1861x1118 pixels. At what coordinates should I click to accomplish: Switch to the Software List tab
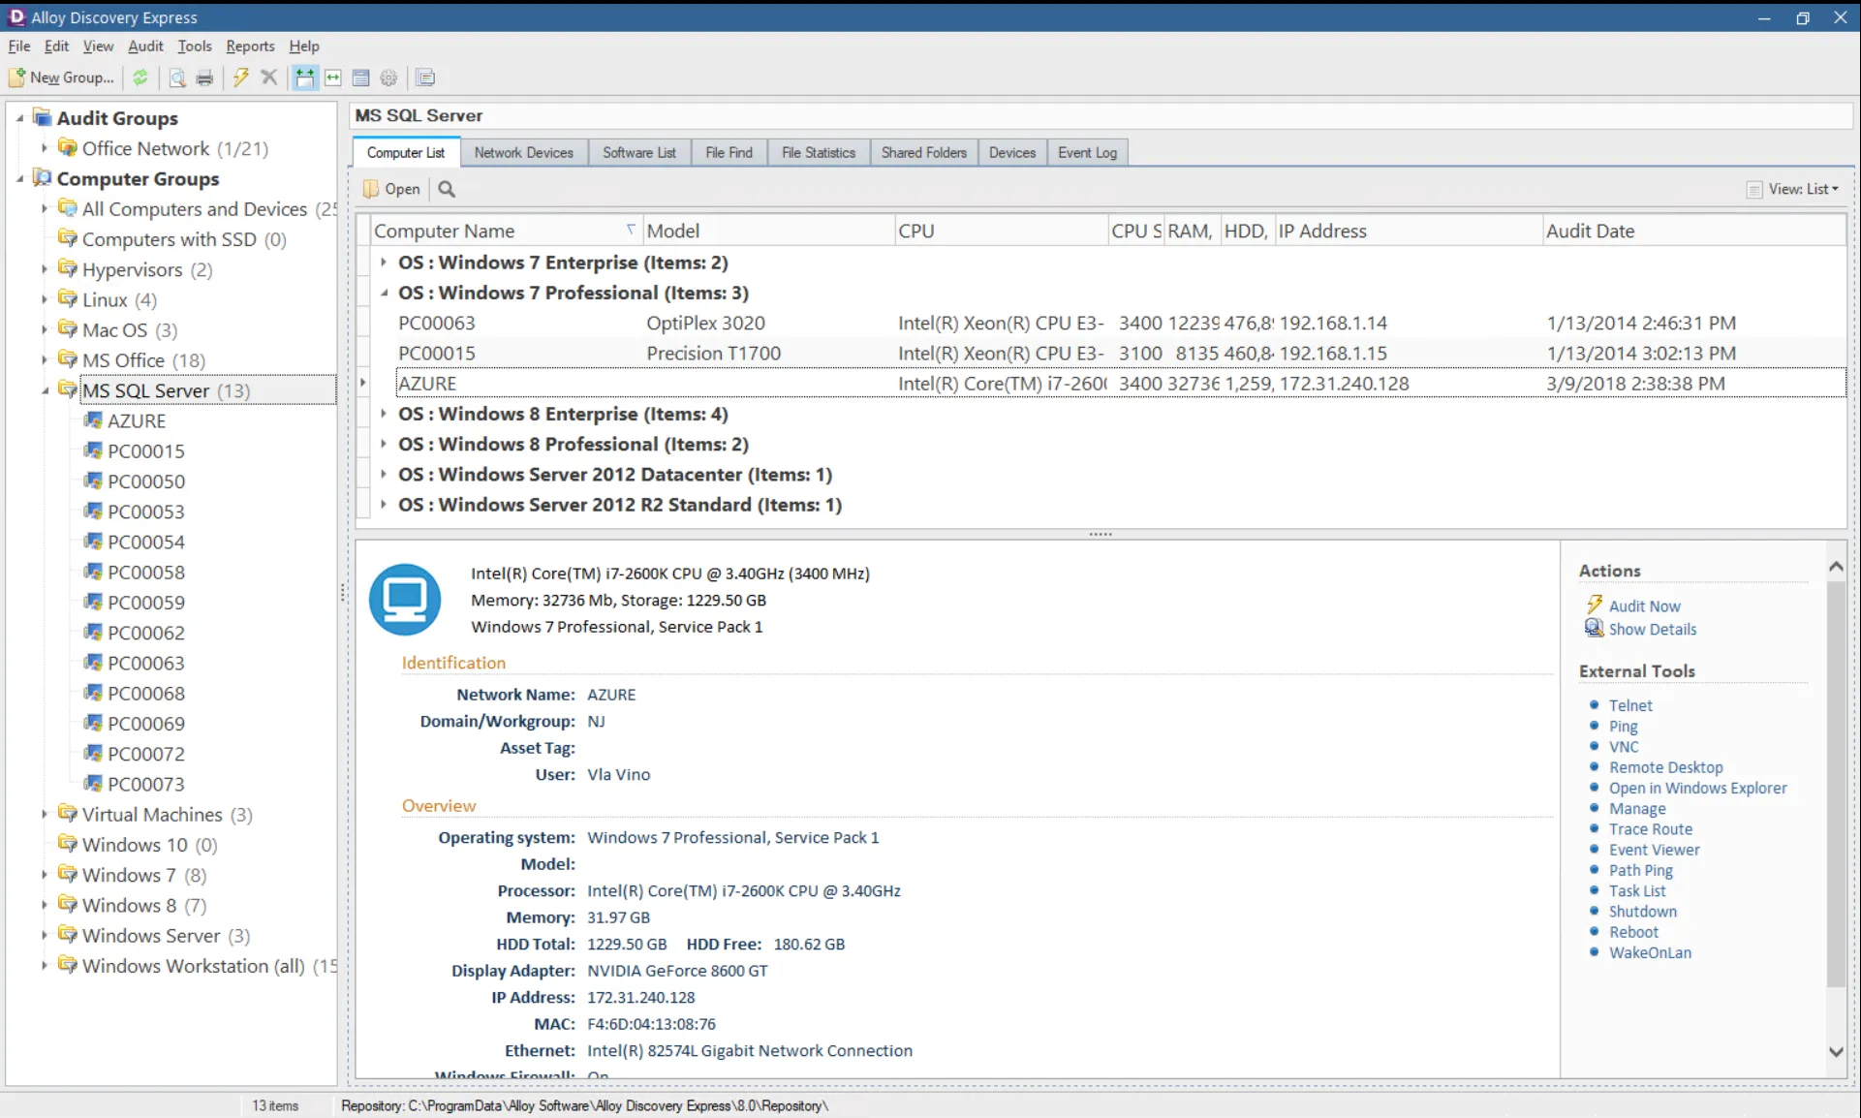pyautogui.click(x=638, y=152)
